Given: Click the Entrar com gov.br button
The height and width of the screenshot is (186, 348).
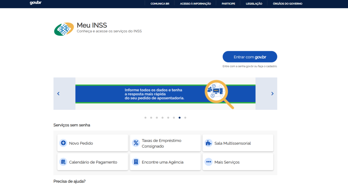Looking at the screenshot, I should [x=250, y=57].
